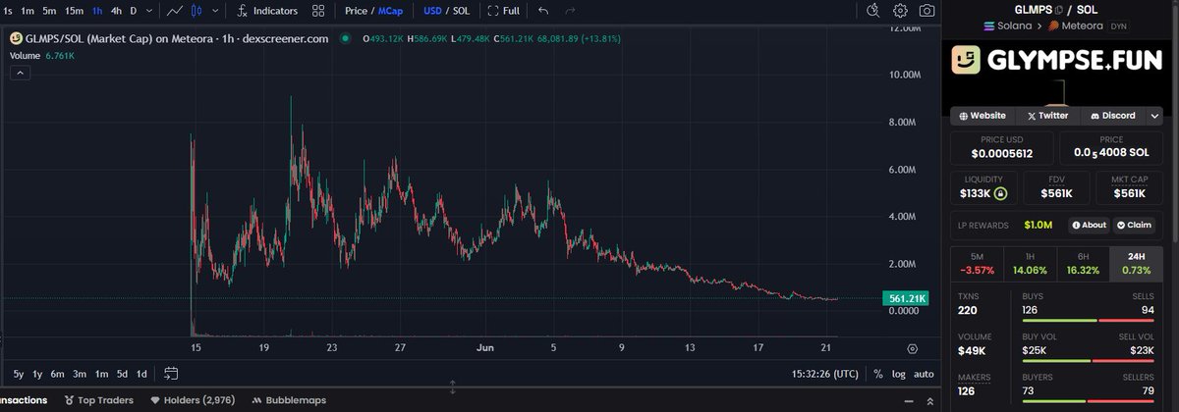Image resolution: width=1179 pixels, height=412 pixels.
Task: Click the GLMPS token smiley icon in chart header
Action: point(17,37)
